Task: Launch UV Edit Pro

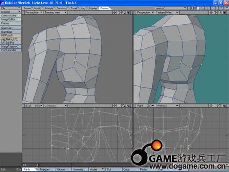Action: 11,43
